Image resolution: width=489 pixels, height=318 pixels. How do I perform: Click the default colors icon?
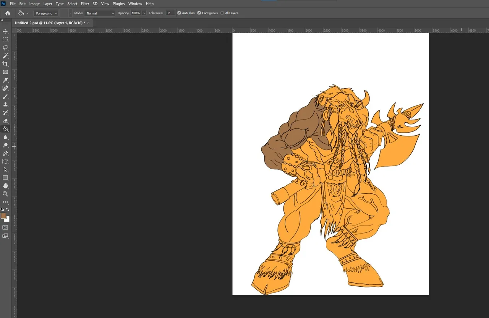[2, 209]
